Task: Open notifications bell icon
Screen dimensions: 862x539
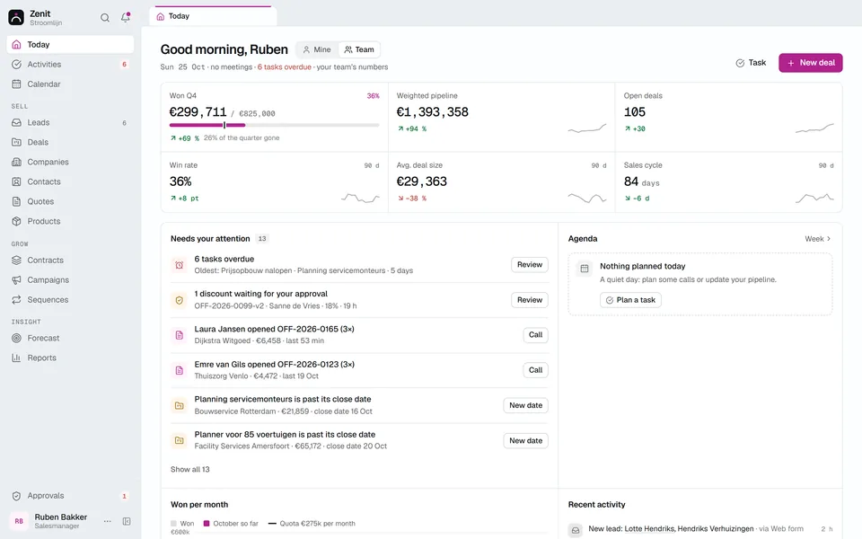Action: pyautogui.click(x=126, y=18)
